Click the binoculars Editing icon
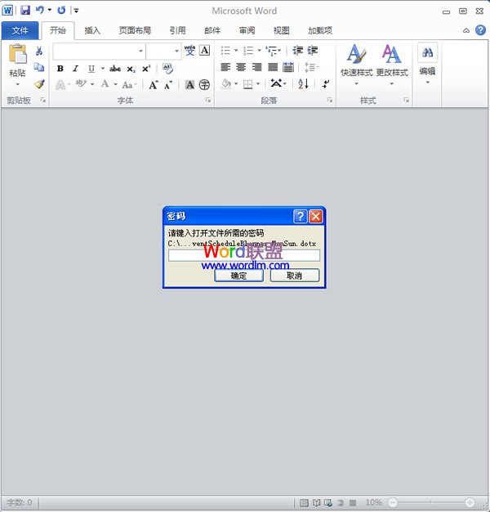Image resolution: width=490 pixels, height=512 pixels. (427, 53)
